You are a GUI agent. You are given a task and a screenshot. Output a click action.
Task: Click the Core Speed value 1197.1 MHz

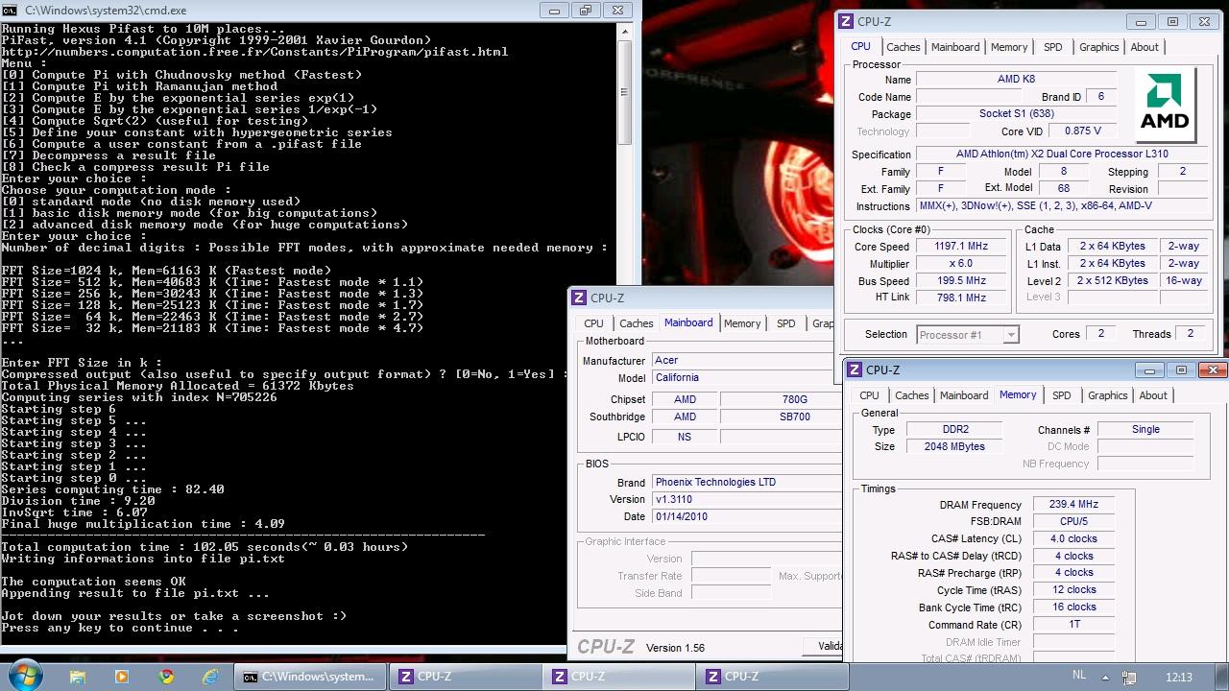click(962, 247)
